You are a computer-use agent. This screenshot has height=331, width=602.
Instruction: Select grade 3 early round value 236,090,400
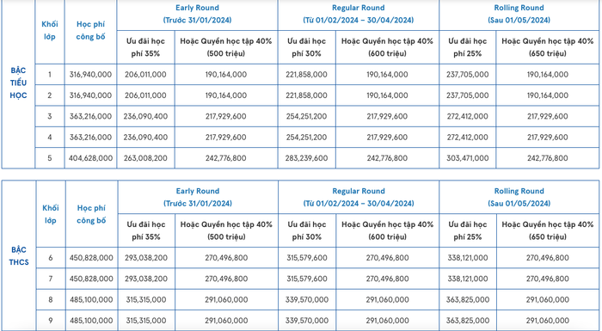145,116
